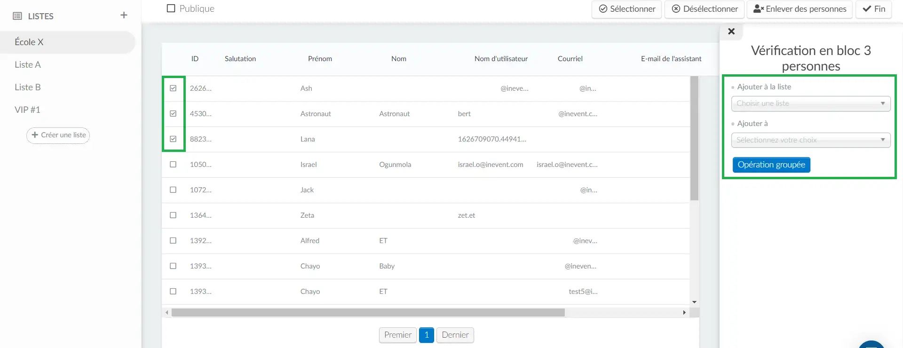Click the LISTES list icon
The width and height of the screenshot is (903, 348).
[x=17, y=16]
